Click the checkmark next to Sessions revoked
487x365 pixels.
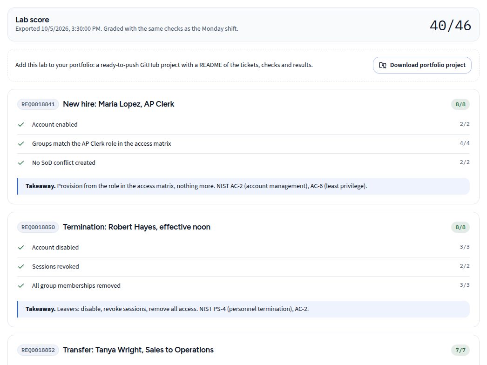click(21, 266)
